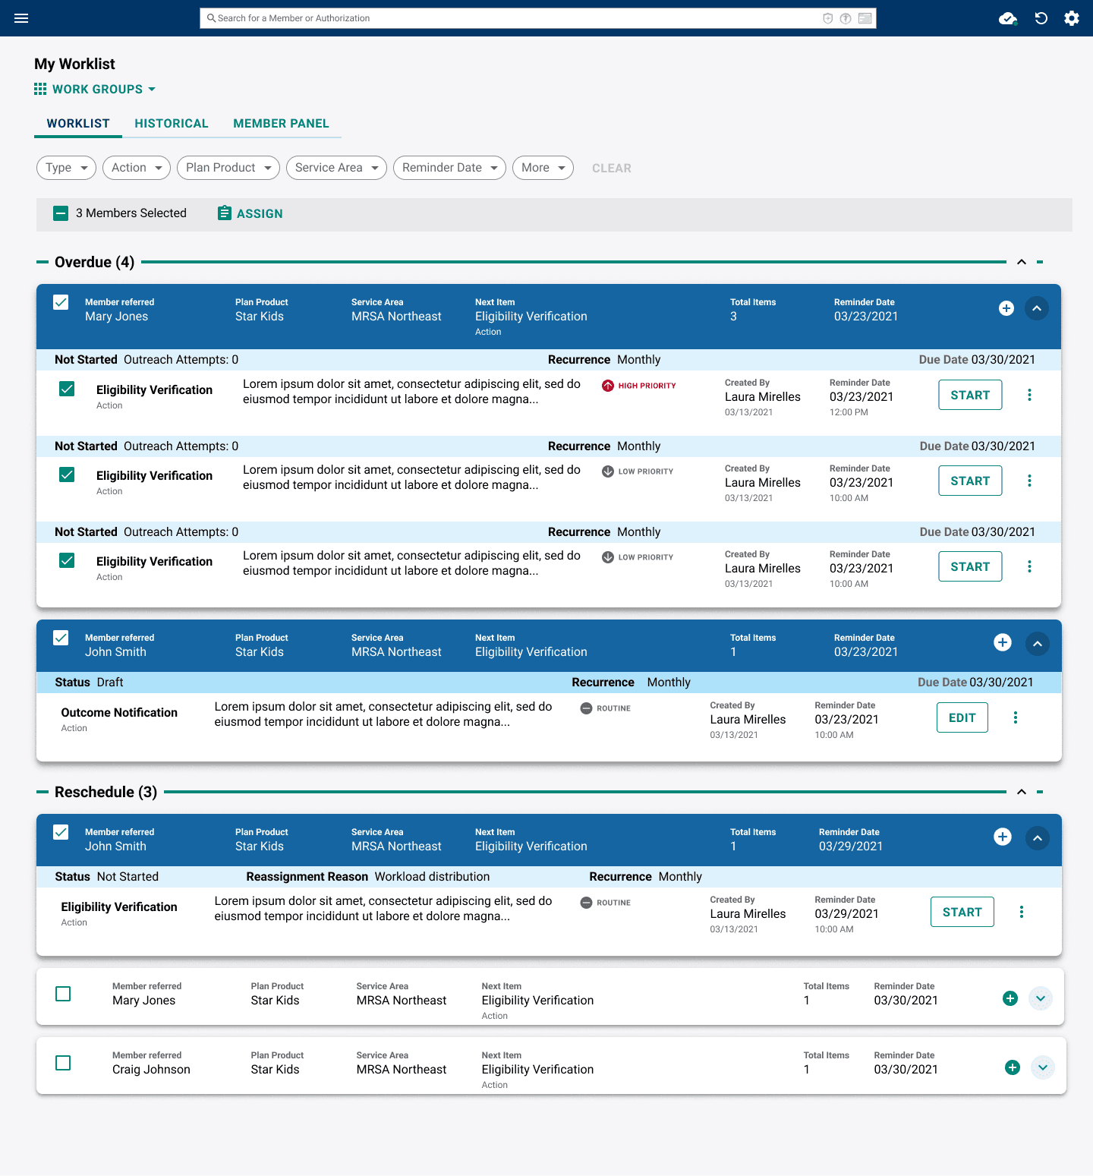This screenshot has width=1093, height=1176.
Task: Click the Work Groups grid icon
Action: click(x=40, y=89)
